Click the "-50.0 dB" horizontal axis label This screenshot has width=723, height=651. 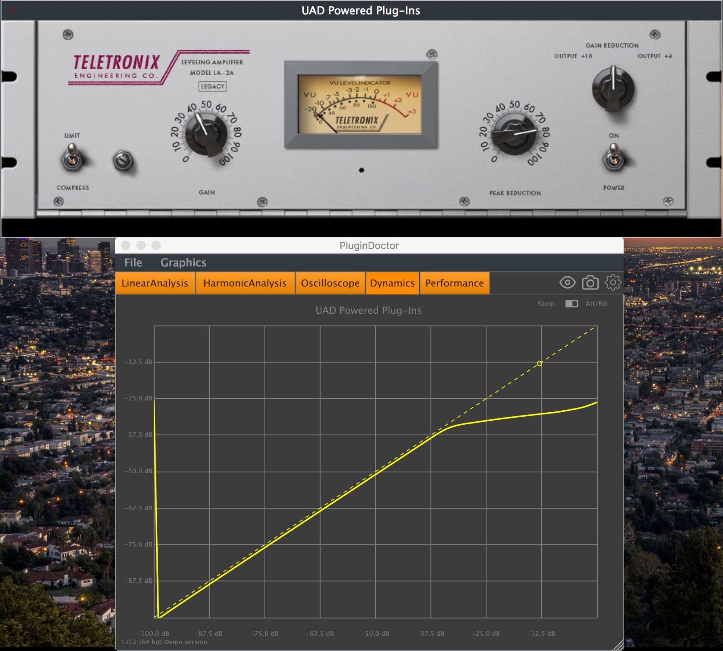(x=375, y=633)
